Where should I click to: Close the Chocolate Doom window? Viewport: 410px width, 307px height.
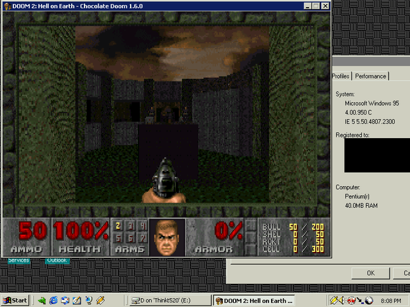(325, 6)
